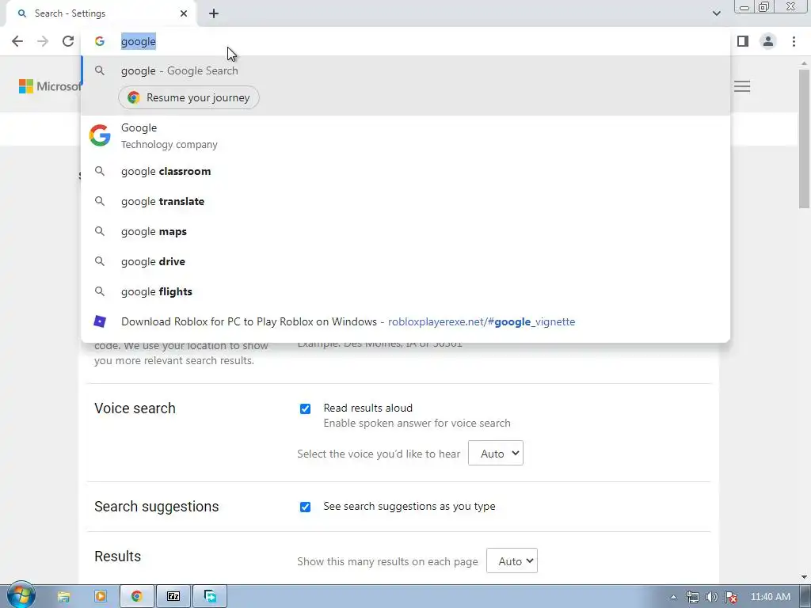Screen dimensions: 811x608
Task: Open the Download Roblox for PC history suggestion
Action: [x=405, y=321]
